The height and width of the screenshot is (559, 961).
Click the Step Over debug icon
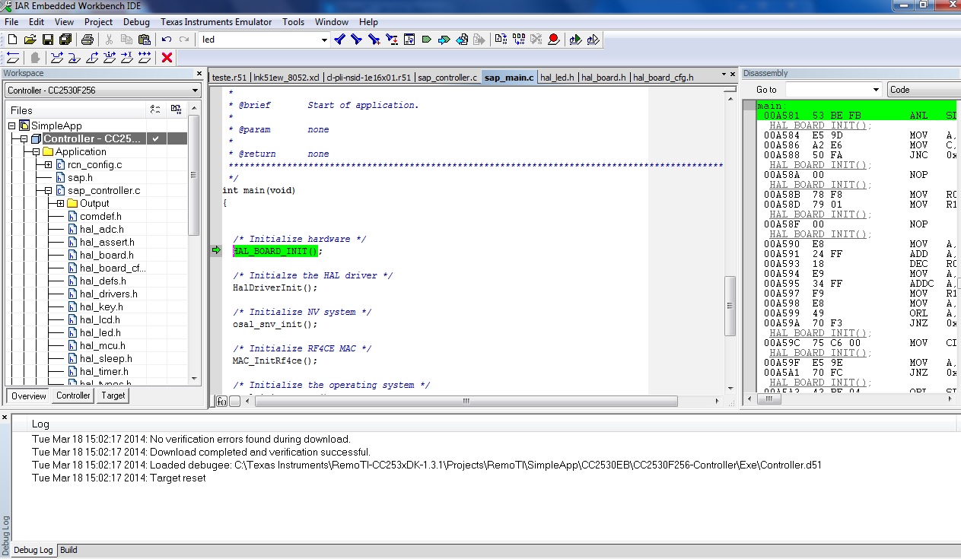(x=56, y=58)
